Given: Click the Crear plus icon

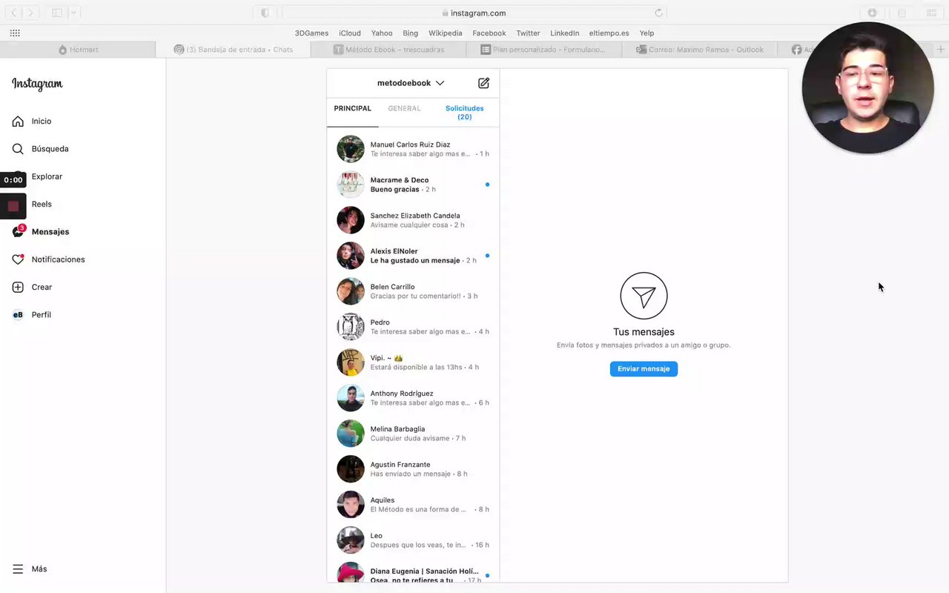Looking at the screenshot, I should tap(18, 287).
